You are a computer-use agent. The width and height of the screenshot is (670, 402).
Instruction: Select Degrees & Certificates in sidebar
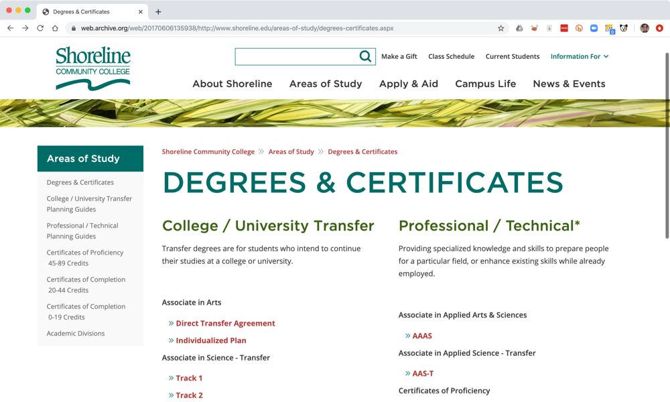coord(80,182)
